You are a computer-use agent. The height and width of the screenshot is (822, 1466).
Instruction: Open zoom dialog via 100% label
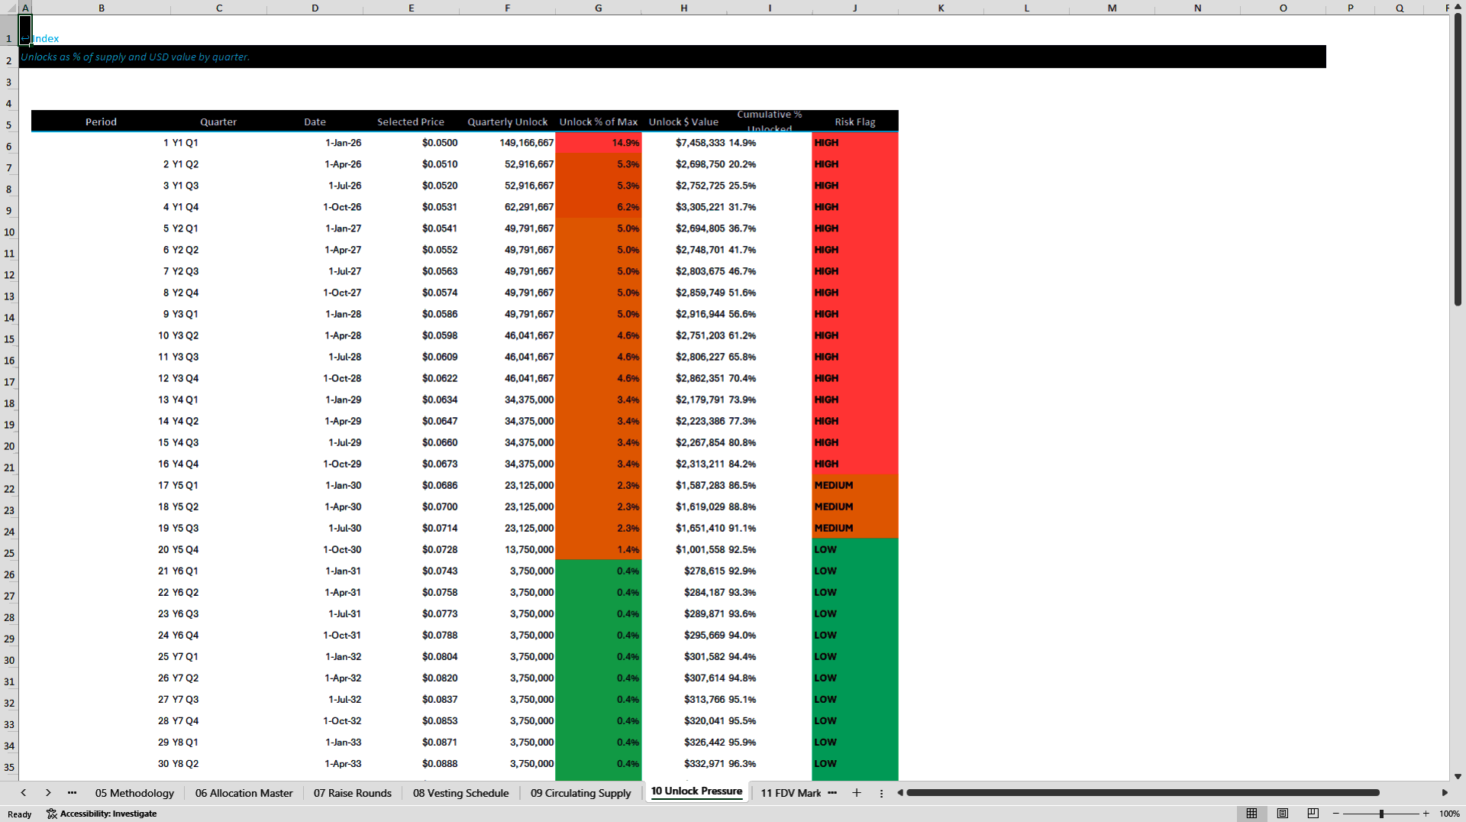1449,814
